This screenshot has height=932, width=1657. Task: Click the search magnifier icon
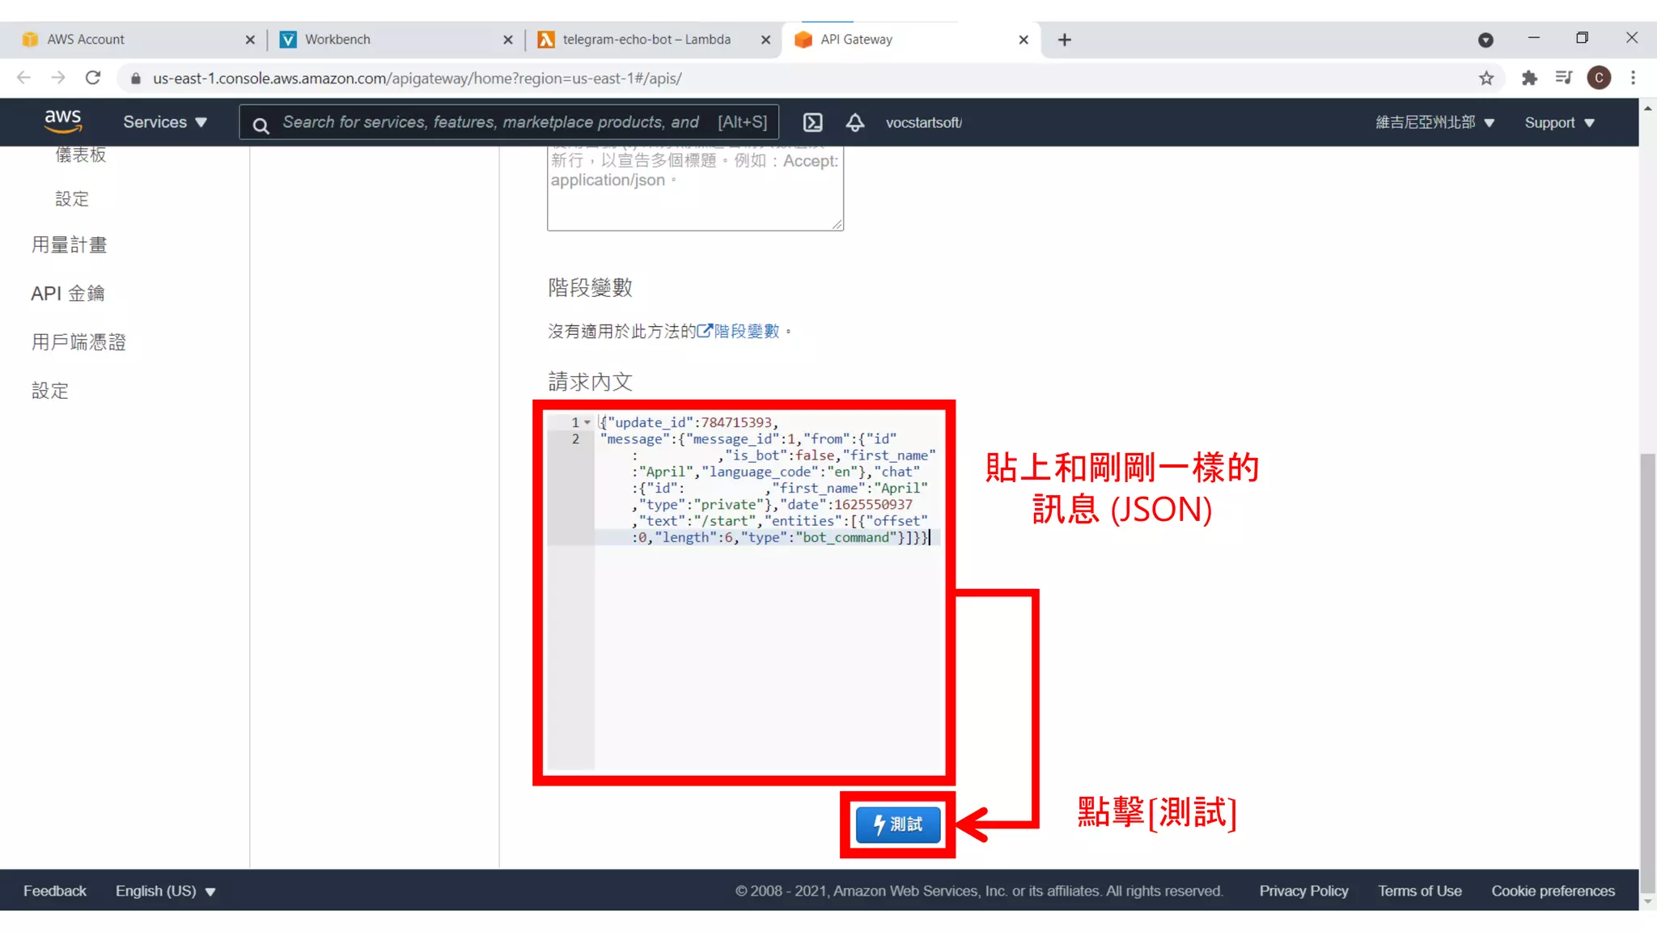tap(261, 125)
